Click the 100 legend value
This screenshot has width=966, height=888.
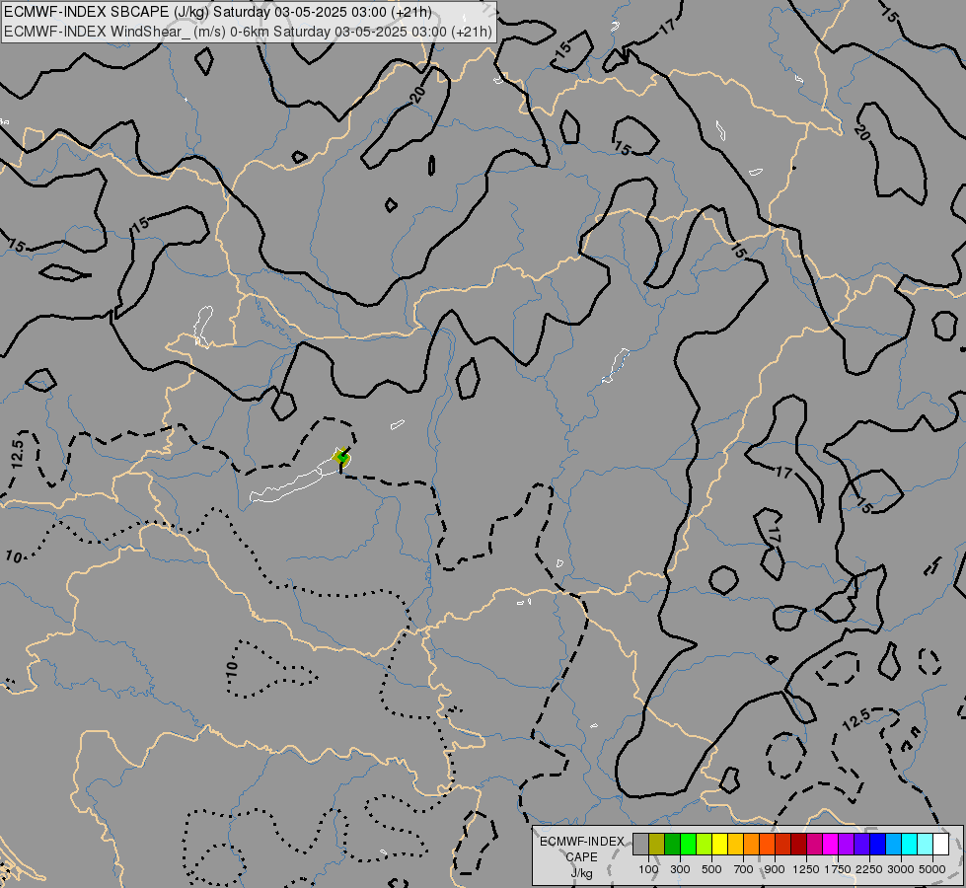click(x=648, y=869)
